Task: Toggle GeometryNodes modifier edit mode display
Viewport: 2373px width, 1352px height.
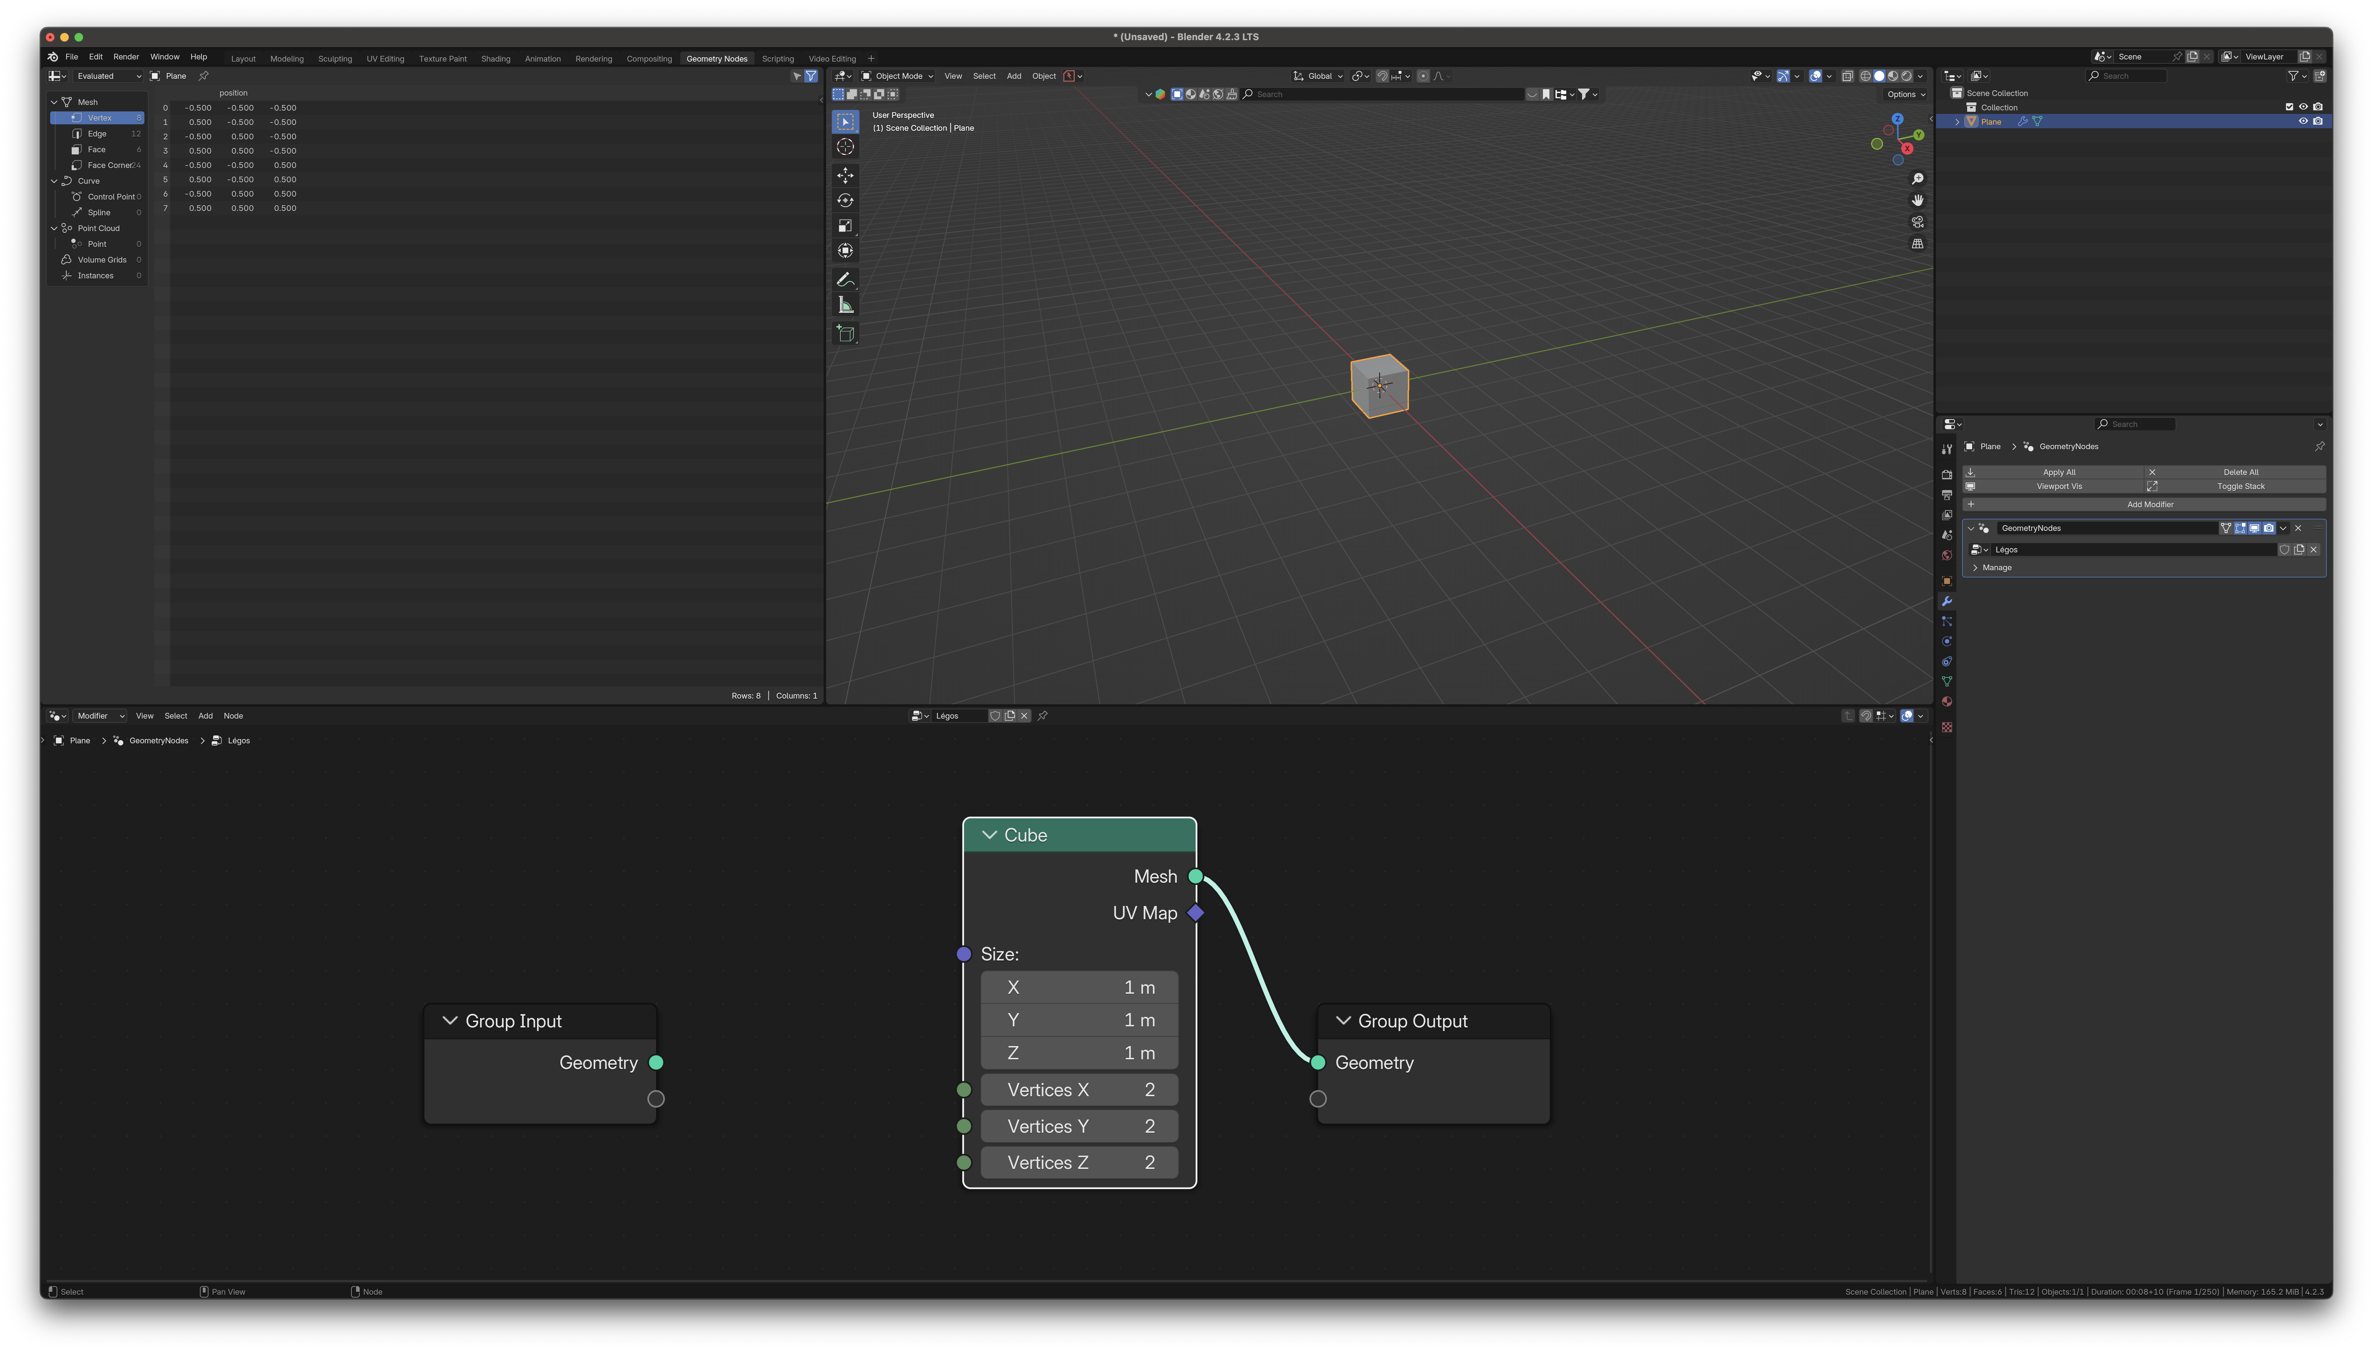Action: (x=2240, y=528)
